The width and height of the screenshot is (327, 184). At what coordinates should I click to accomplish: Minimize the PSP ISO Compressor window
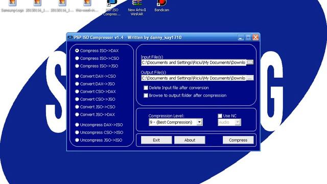tap(241, 37)
